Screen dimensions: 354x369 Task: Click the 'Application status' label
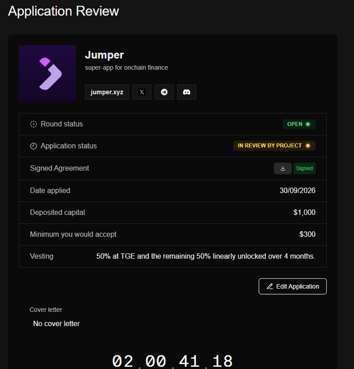point(69,146)
